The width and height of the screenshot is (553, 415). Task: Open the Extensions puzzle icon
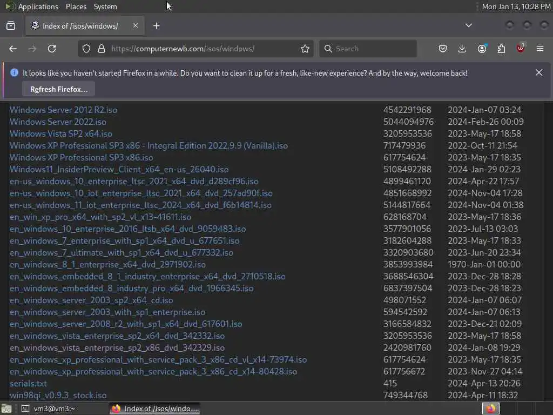tap(501, 49)
